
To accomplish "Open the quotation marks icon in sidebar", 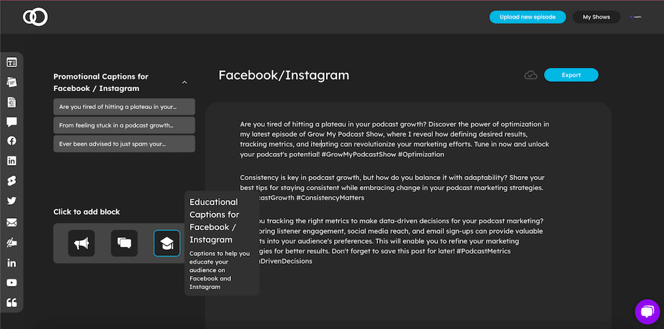I will pyautogui.click(x=12, y=302).
